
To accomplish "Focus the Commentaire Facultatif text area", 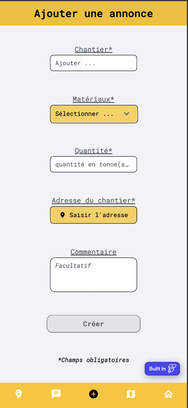I will click(x=93, y=275).
